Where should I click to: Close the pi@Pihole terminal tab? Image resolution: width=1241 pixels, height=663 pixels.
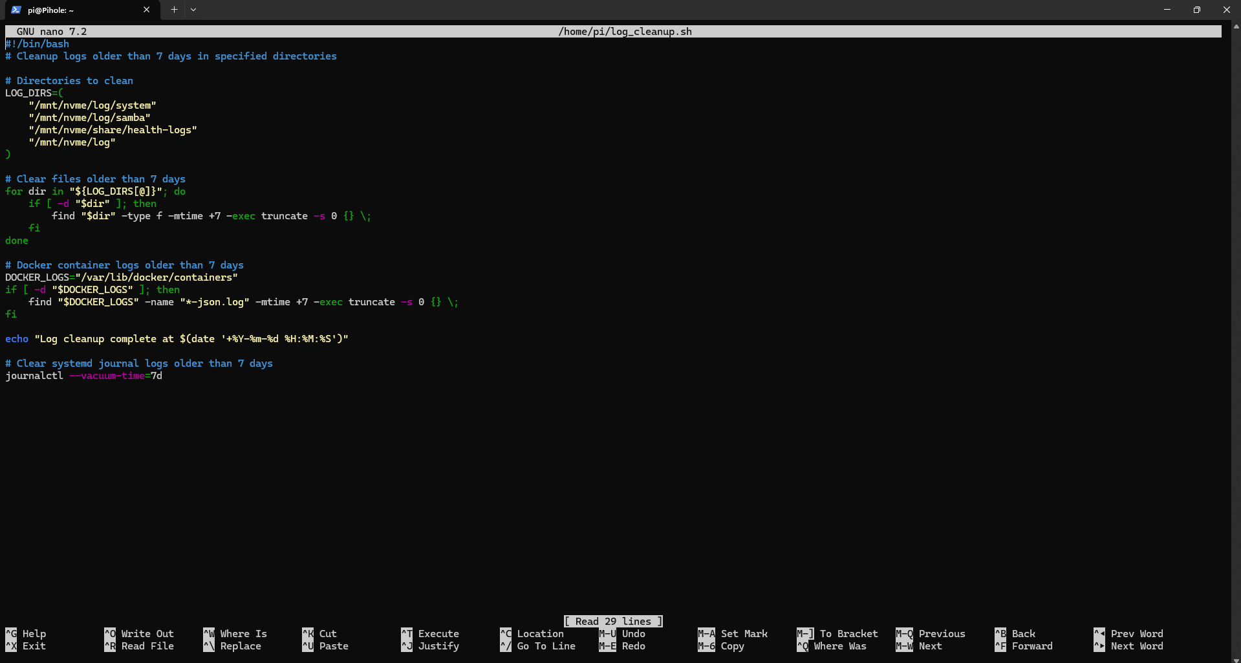click(146, 10)
